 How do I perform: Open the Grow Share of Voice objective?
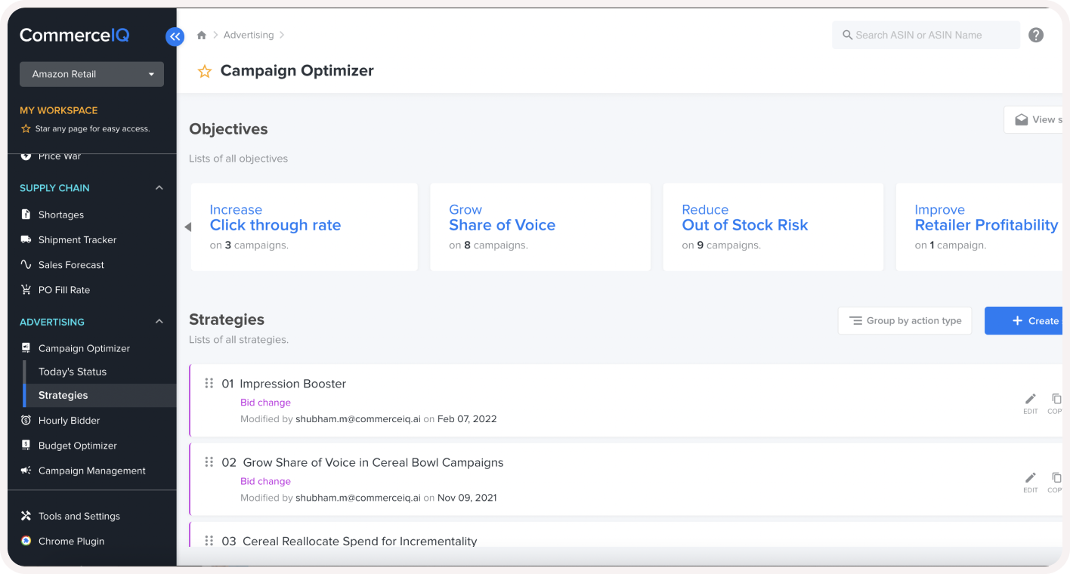[540, 227]
